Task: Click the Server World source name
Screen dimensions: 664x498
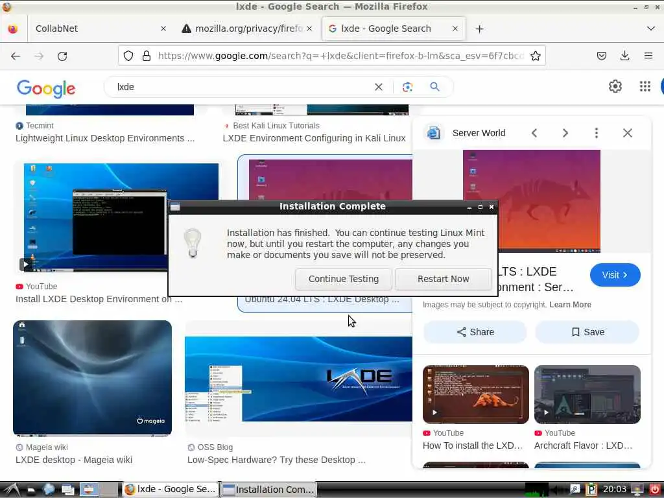Action: pos(479,133)
